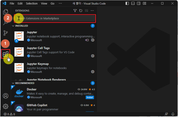
Task: Open notifications bell in status bar
Action: click(173, 114)
